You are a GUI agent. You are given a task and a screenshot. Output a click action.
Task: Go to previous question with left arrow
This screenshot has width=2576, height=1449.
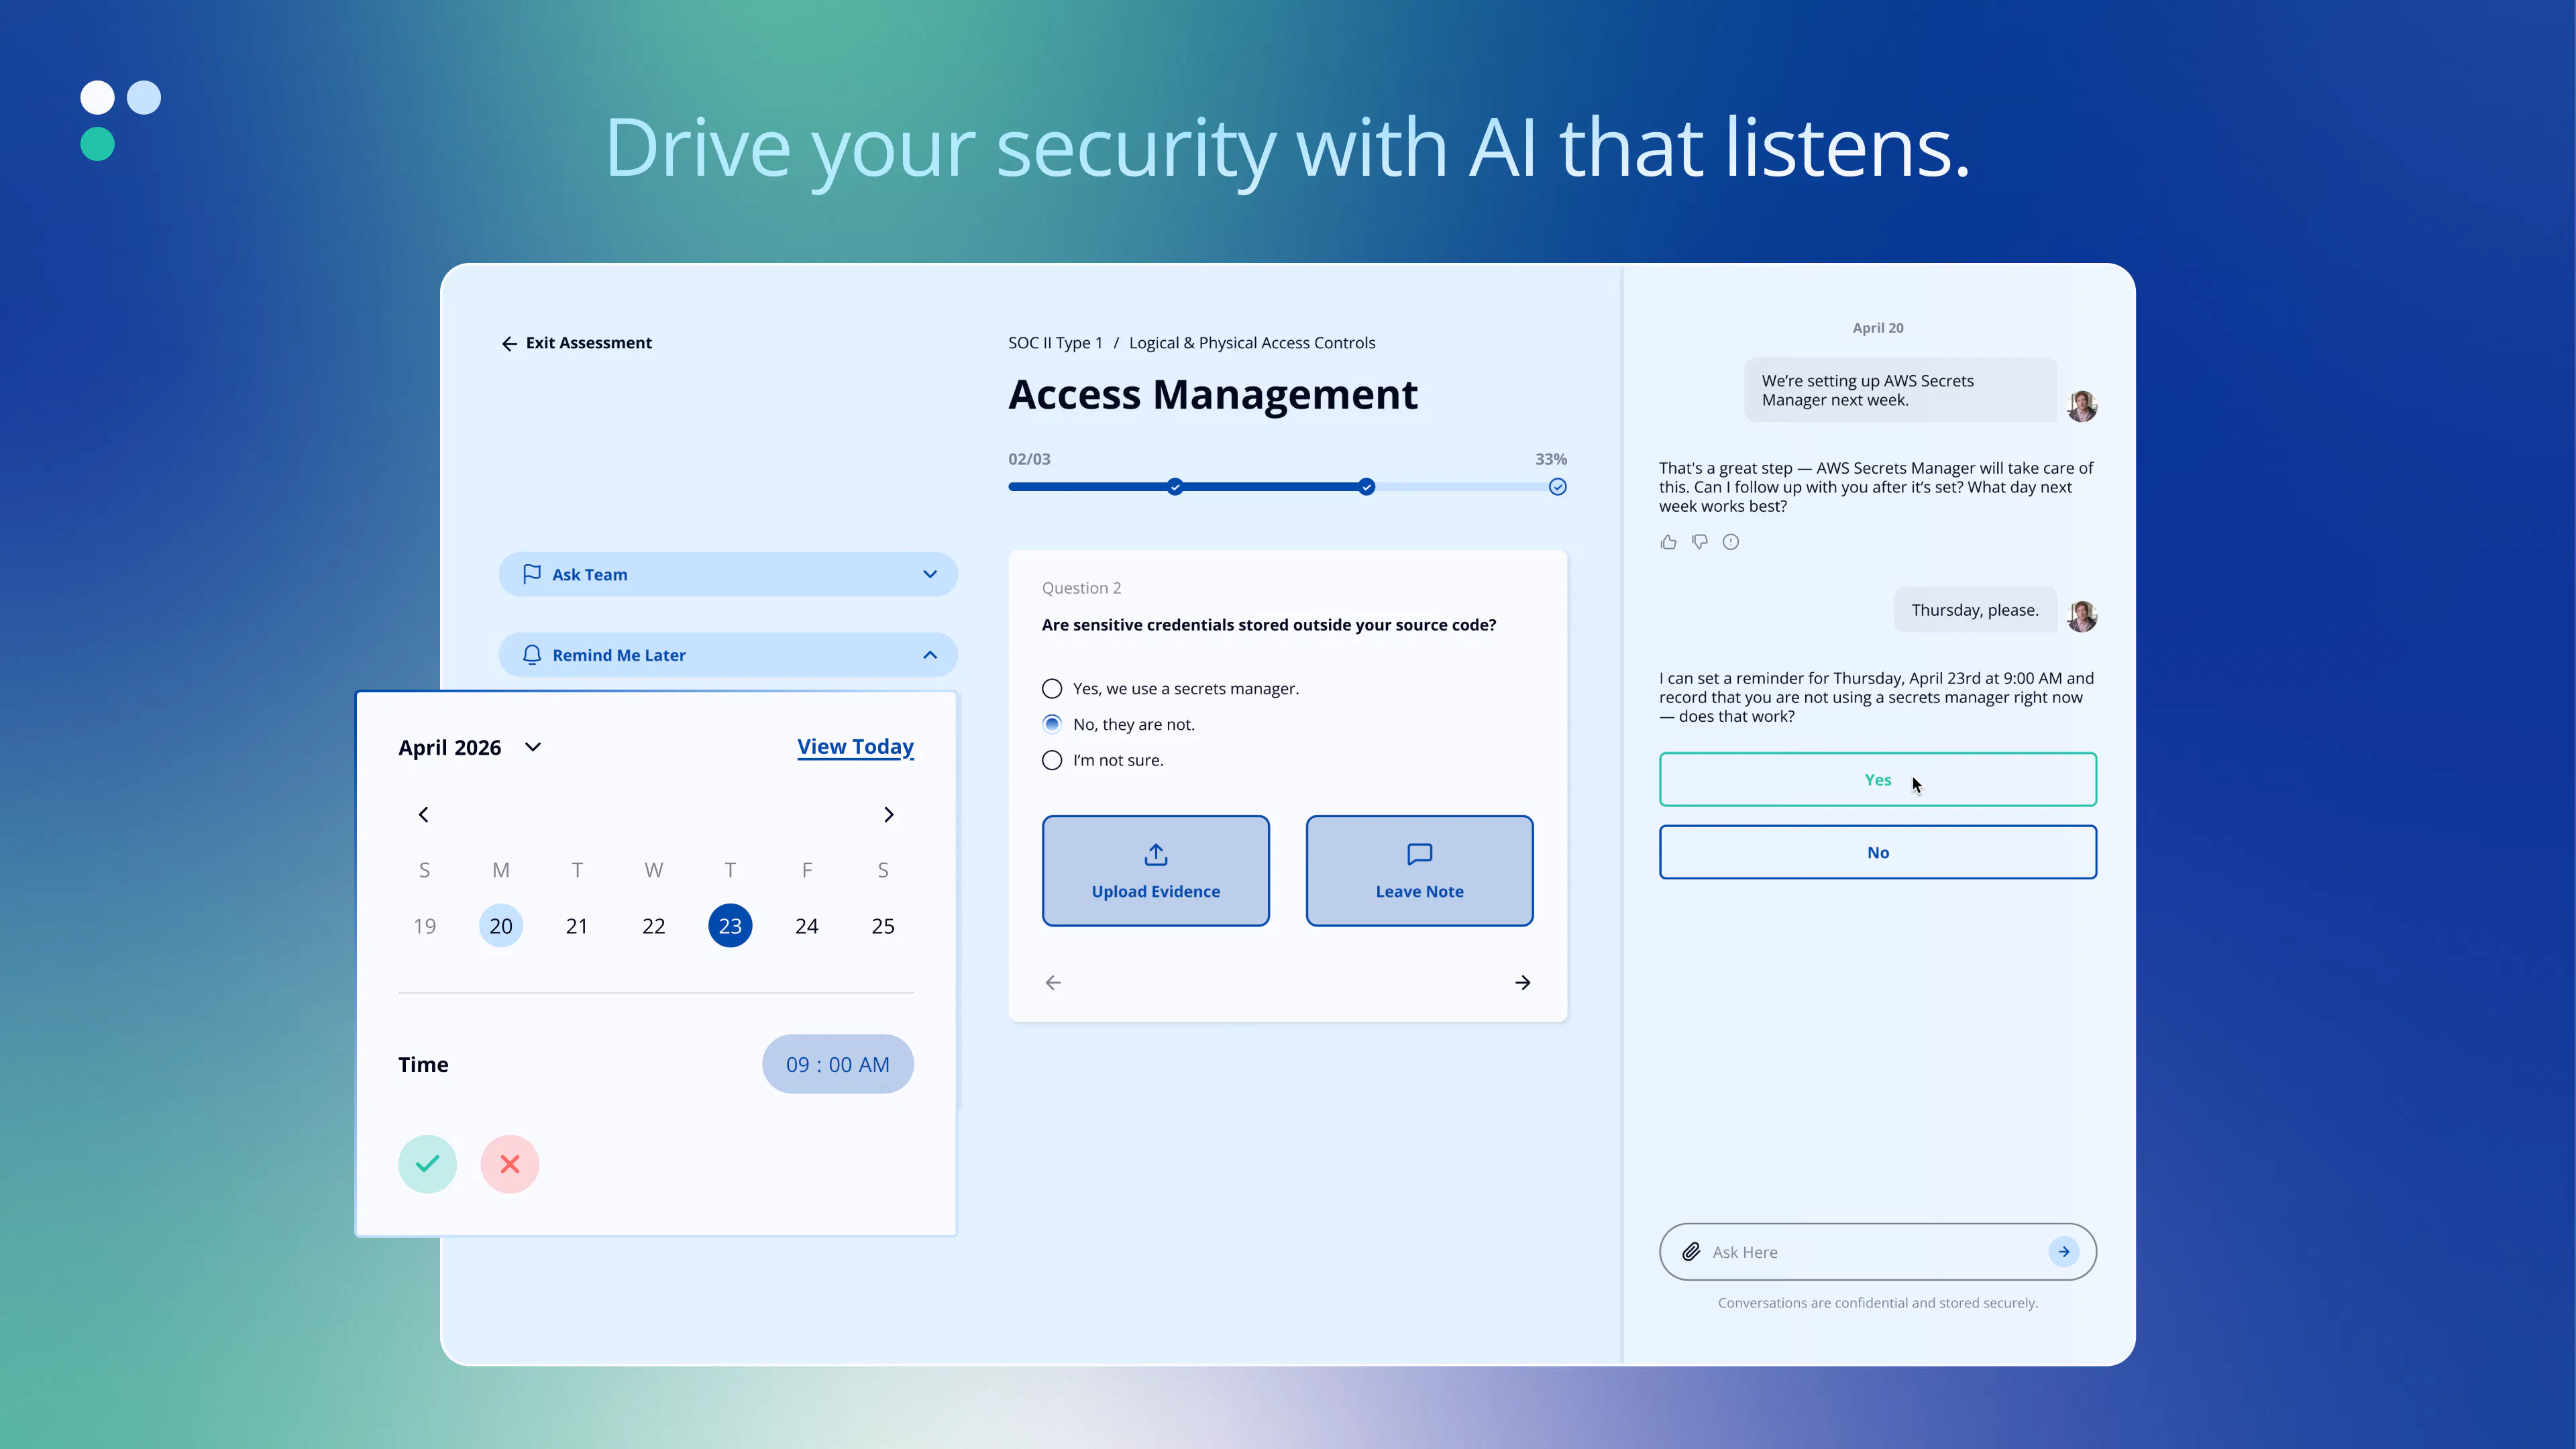(1053, 983)
